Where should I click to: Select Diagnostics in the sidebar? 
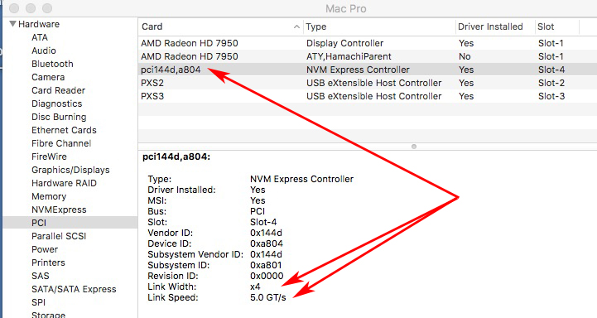click(57, 104)
